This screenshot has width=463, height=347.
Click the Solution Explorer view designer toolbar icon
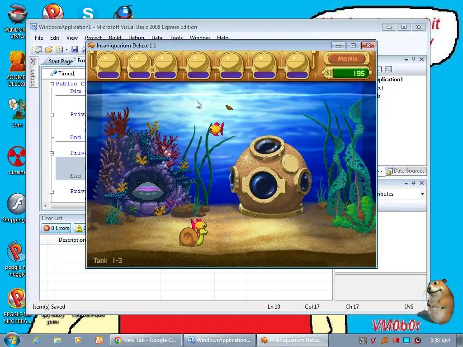pyautogui.click(x=388, y=69)
